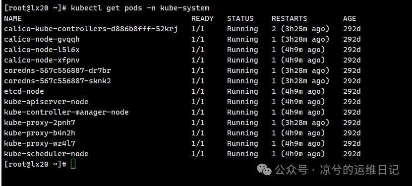This screenshot has width=412, height=186.
Task: Select the etcd-node pod name
Action: click(24, 91)
